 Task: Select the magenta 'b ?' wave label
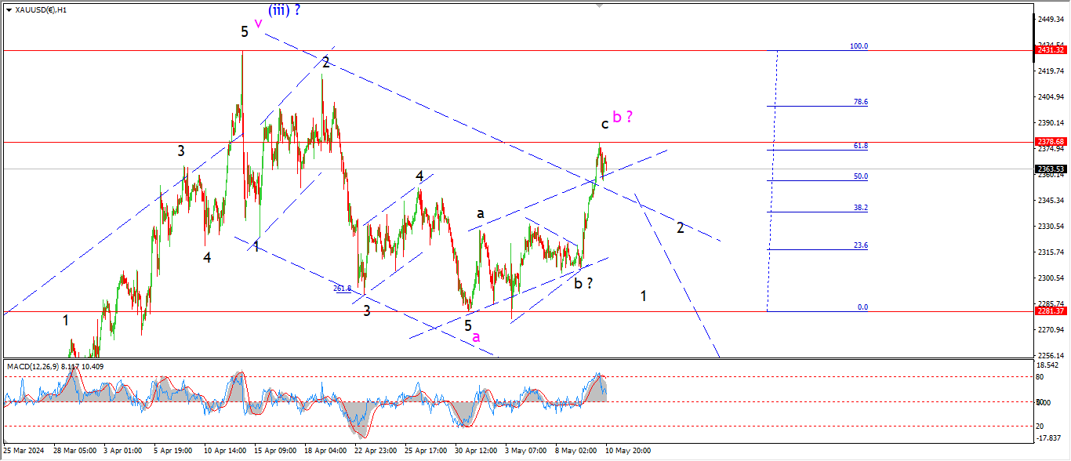pos(623,117)
